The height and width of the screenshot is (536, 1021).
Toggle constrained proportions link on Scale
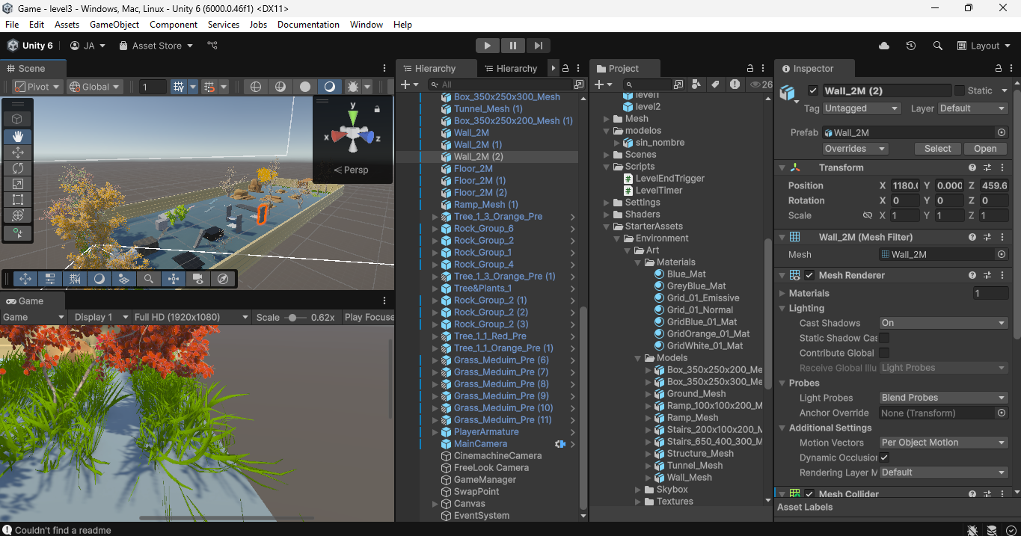(868, 215)
